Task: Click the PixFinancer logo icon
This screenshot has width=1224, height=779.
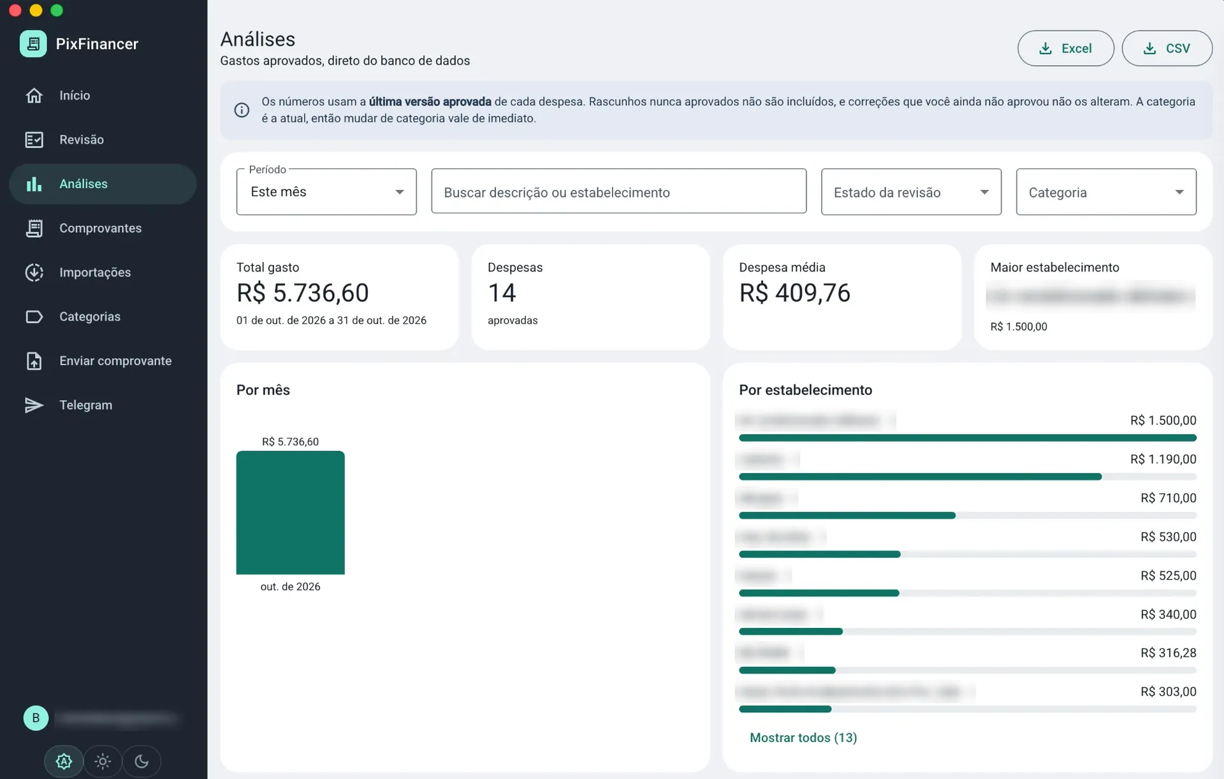Action: click(x=33, y=44)
